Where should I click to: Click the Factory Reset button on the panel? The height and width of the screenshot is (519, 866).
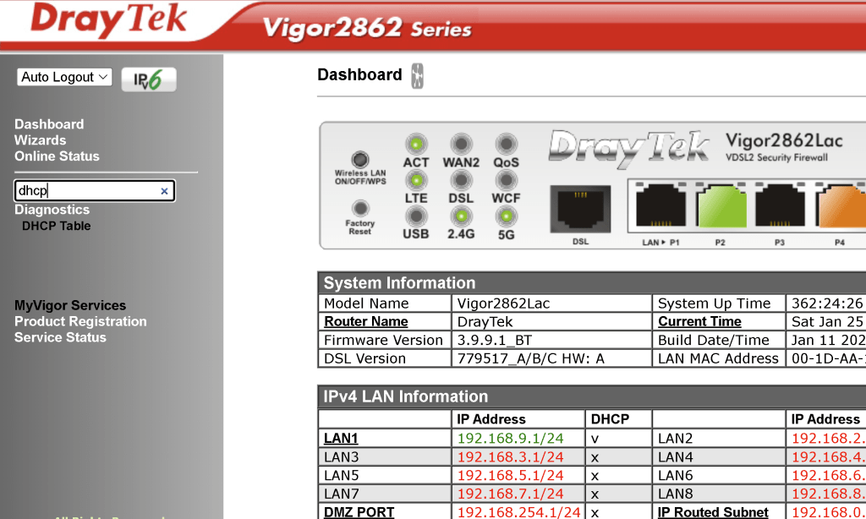[360, 208]
